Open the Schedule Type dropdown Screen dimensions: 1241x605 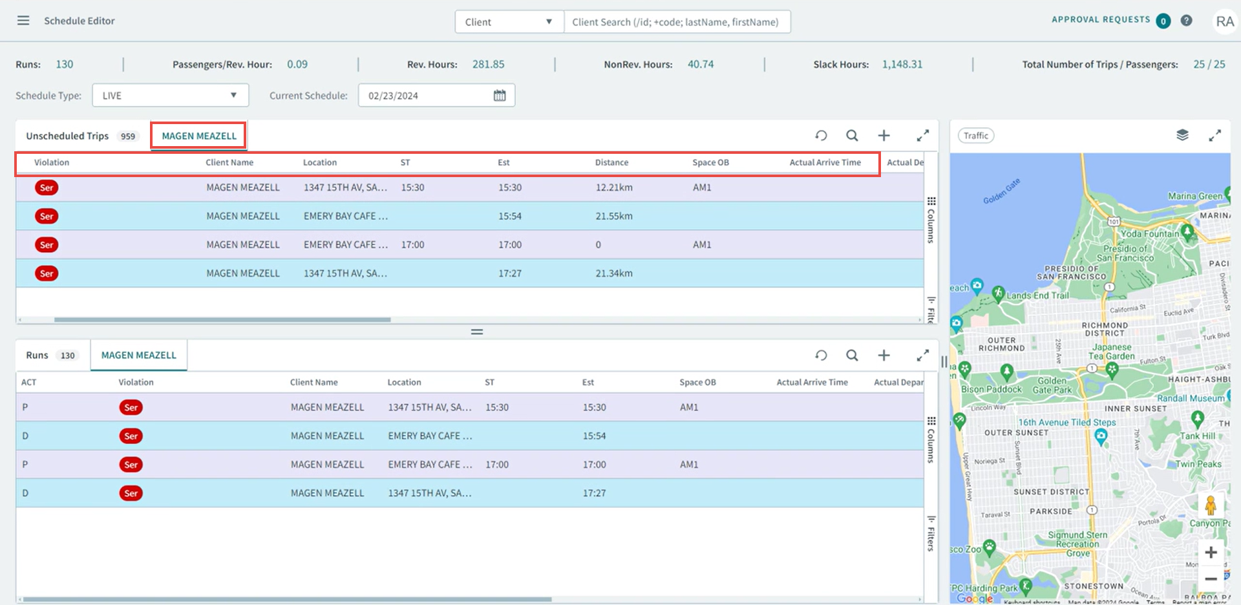170,95
